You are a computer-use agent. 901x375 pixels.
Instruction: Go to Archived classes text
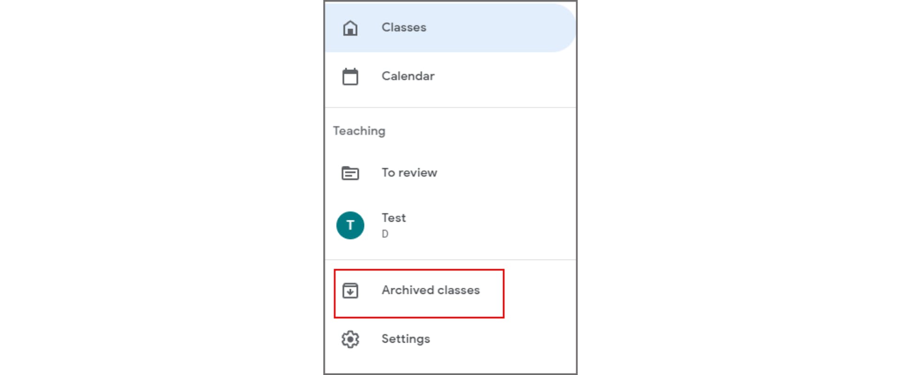(x=430, y=290)
